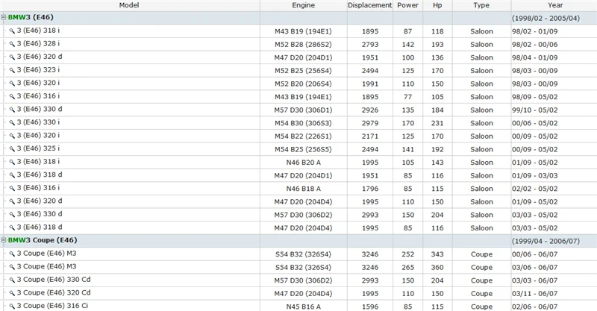Sort by the Hp column header

tap(437, 5)
